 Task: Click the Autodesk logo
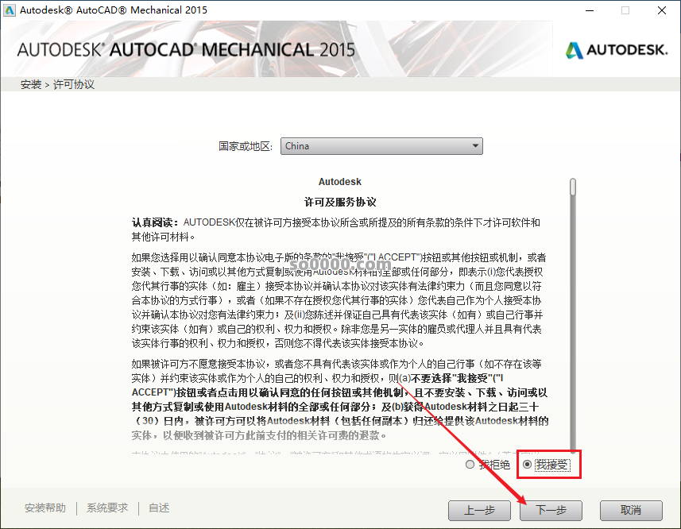coord(616,49)
